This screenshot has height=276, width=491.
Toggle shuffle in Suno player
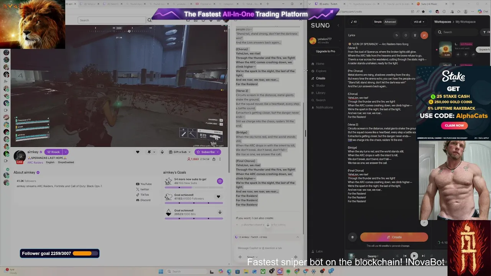point(397,256)
